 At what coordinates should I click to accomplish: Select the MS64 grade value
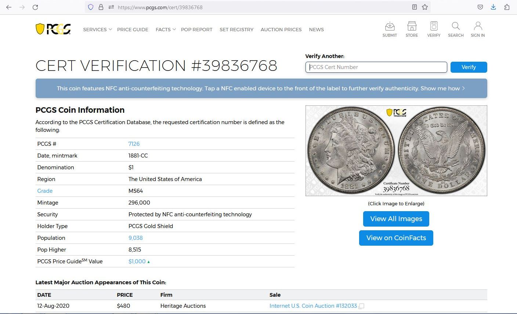tap(135, 191)
